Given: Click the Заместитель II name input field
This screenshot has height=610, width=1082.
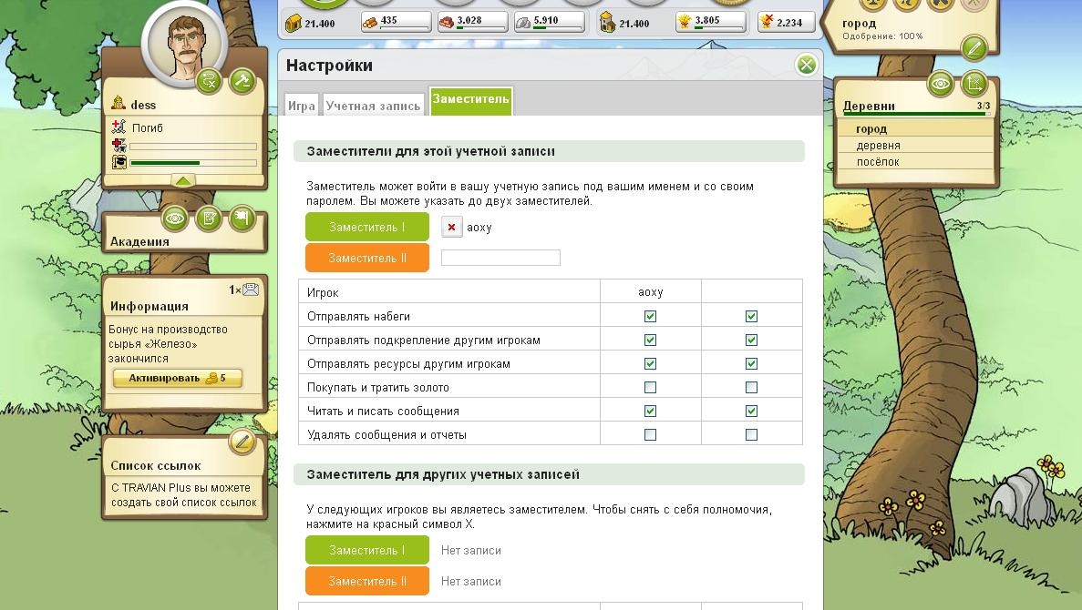Looking at the screenshot, I should (x=500, y=259).
